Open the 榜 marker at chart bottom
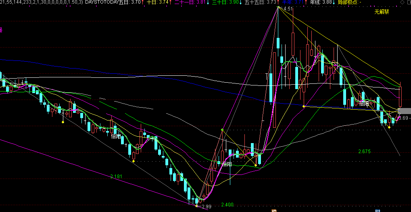This screenshot has width=411, height=212. click(x=274, y=210)
